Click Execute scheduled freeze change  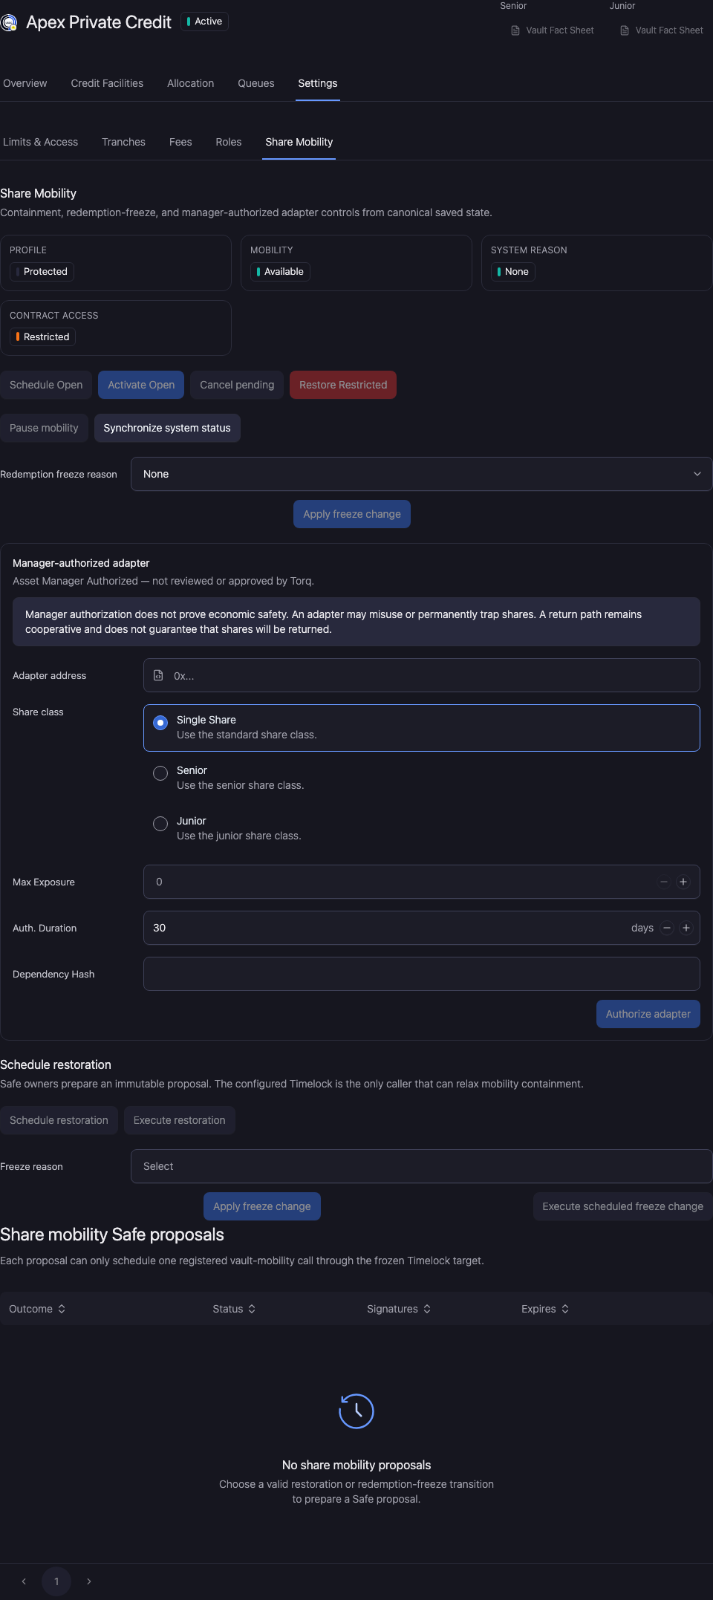(x=623, y=1206)
